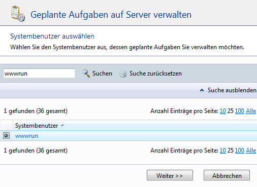This screenshot has height=187, width=257.
Task: Click the top '1 gefunden (36 gesamt)' text
Action: point(36,111)
